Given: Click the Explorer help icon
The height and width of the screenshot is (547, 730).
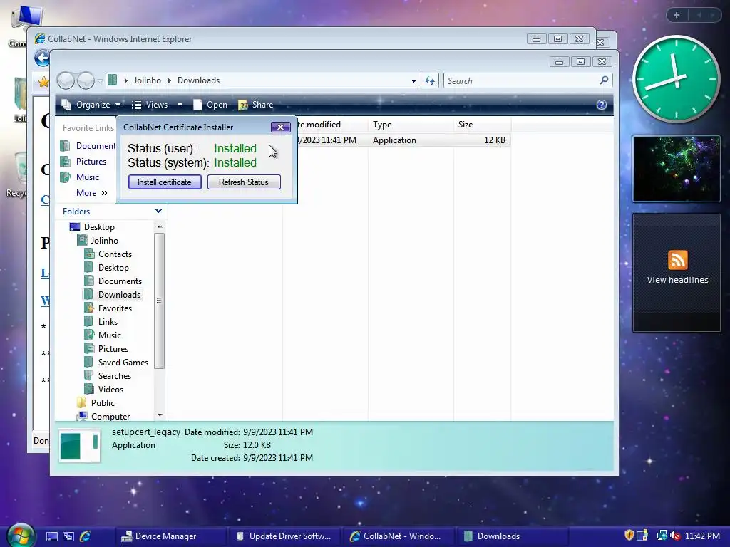Looking at the screenshot, I should [x=601, y=105].
